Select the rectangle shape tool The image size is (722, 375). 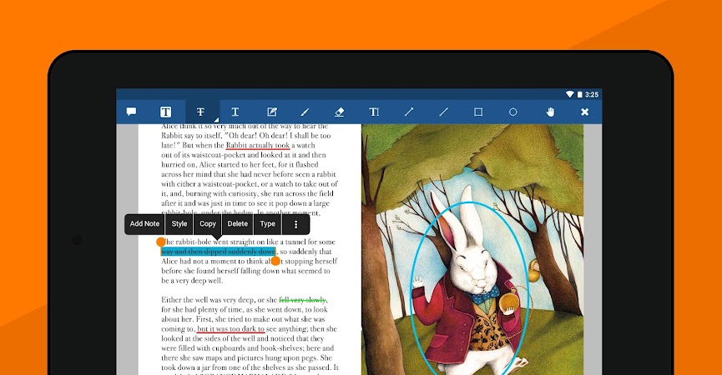click(x=478, y=112)
